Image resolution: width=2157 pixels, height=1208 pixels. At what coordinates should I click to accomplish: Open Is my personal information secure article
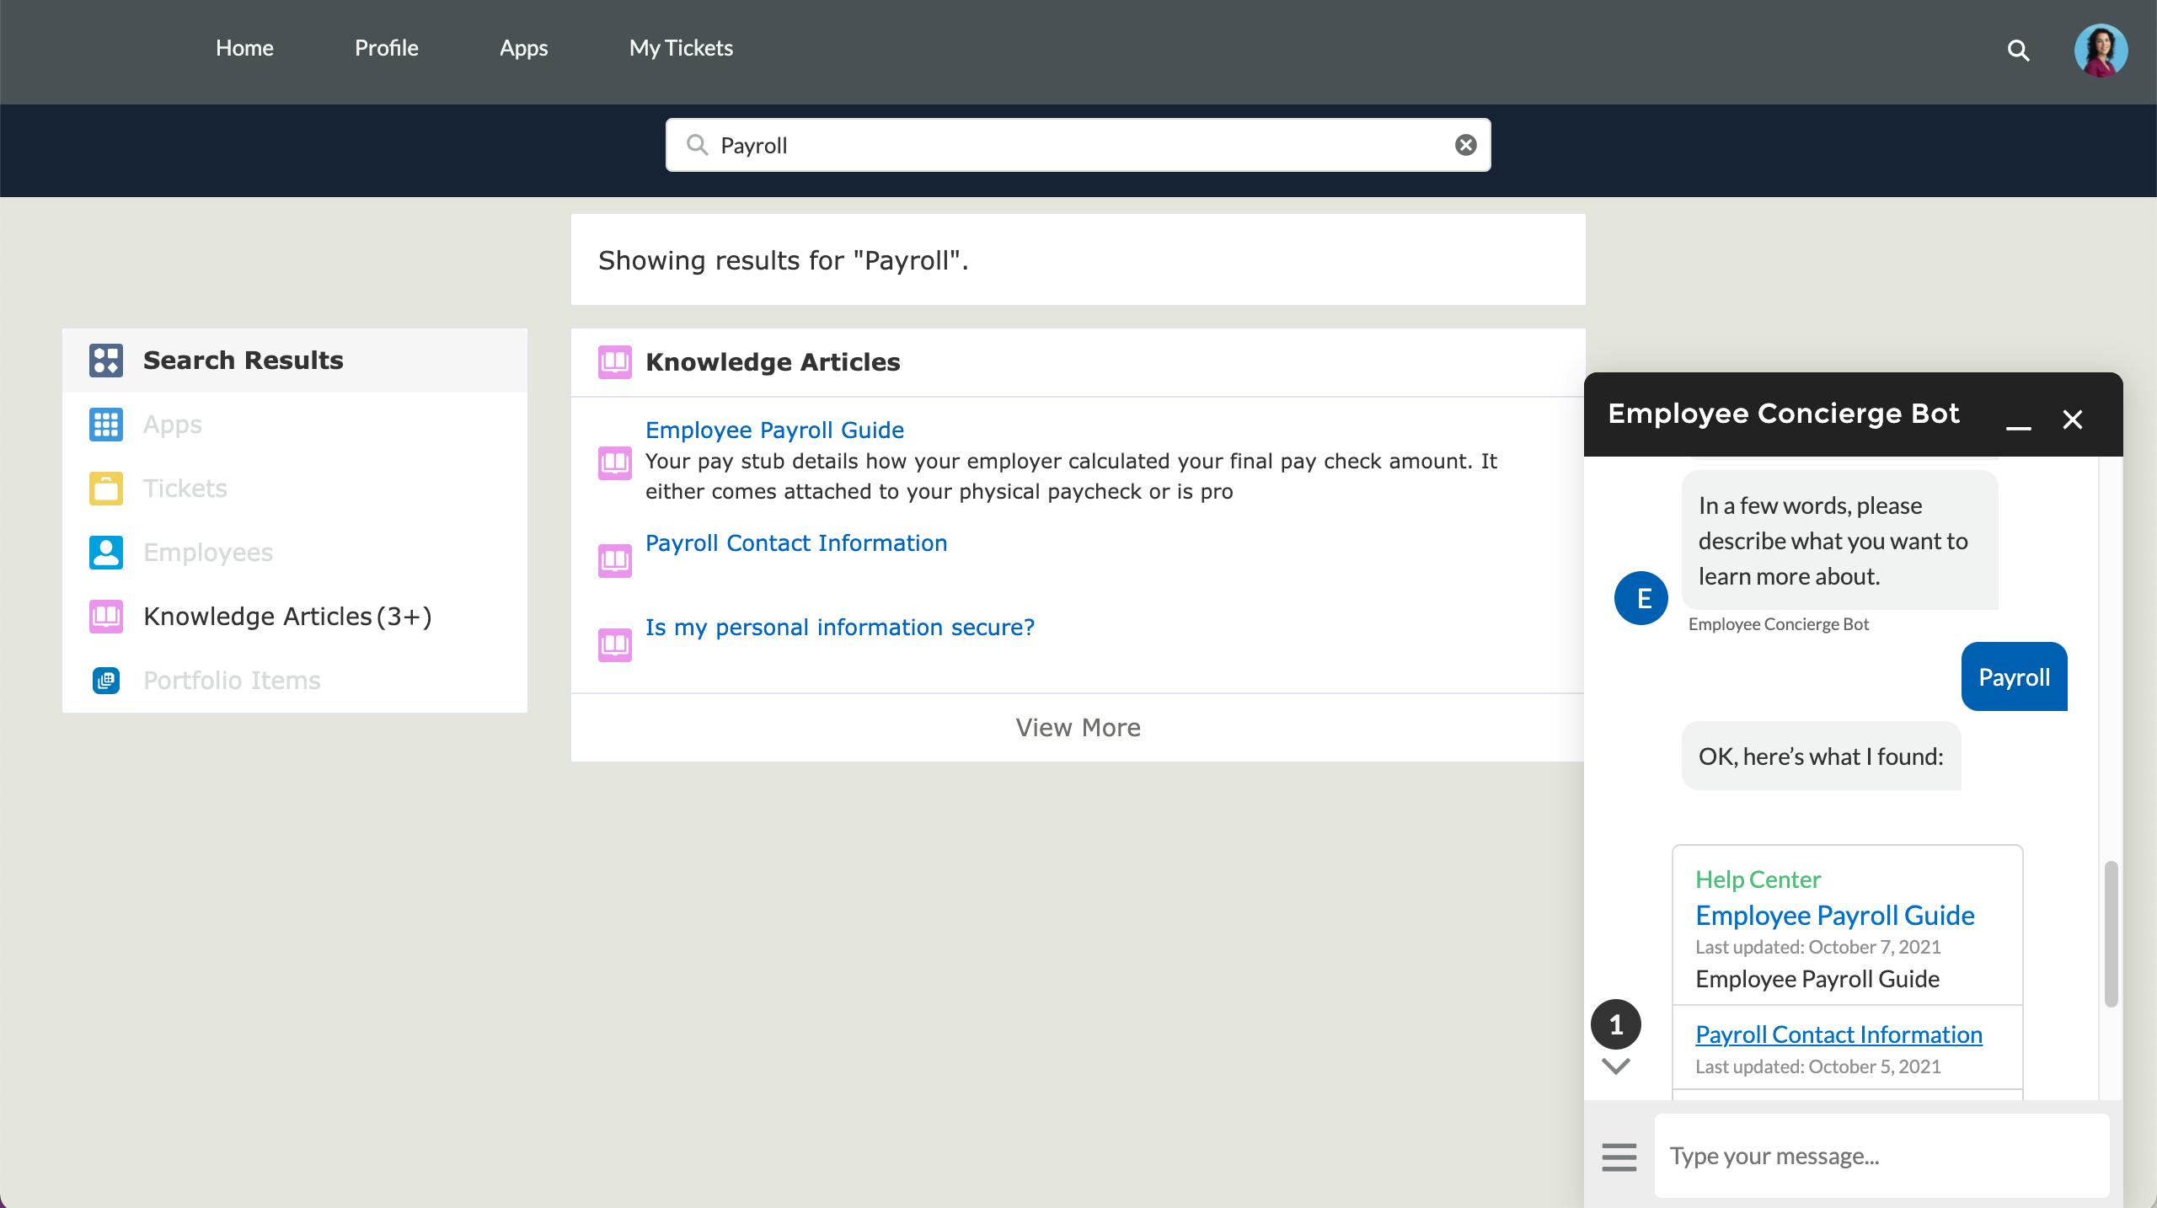[x=839, y=627]
